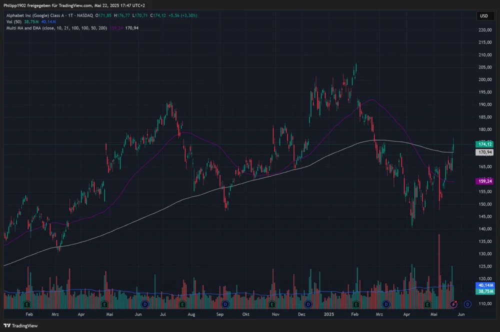Open the USD currency selector

(483, 16)
